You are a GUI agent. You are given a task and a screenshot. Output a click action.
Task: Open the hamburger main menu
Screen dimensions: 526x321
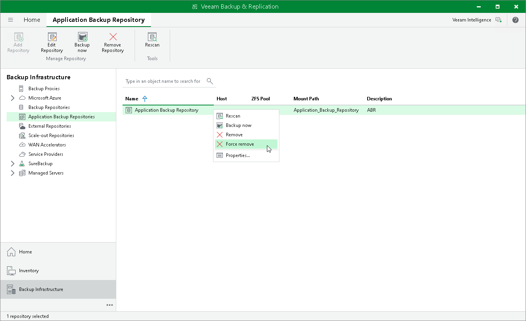[x=11, y=20]
